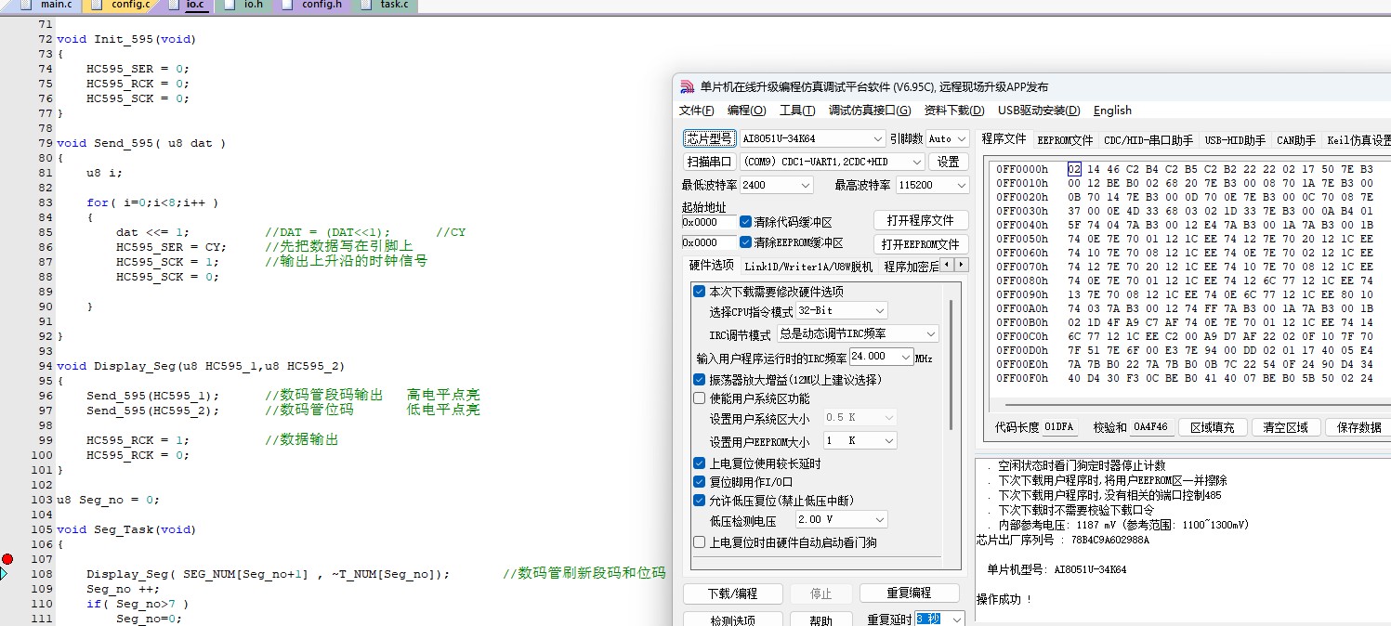The image size is (1391, 626).
Task: Click the 芯片型号 button
Action: [x=710, y=138]
